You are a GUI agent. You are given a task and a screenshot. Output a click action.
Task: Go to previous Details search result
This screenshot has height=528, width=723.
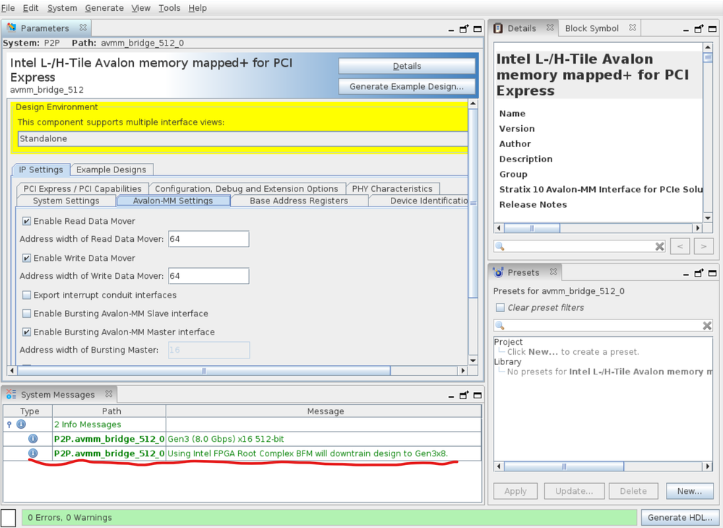pyautogui.click(x=680, y=246)
